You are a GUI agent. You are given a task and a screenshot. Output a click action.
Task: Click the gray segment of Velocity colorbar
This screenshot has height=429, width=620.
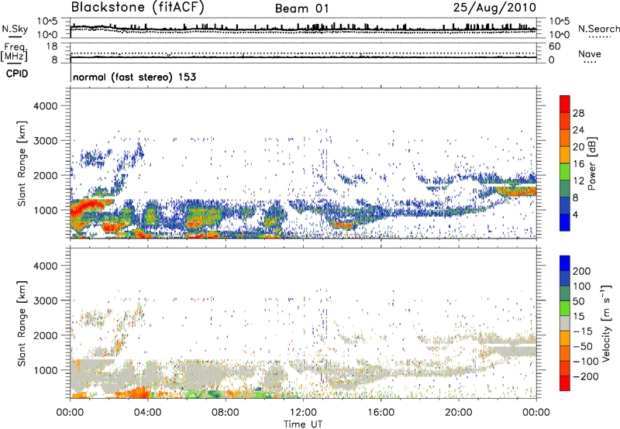565,323
